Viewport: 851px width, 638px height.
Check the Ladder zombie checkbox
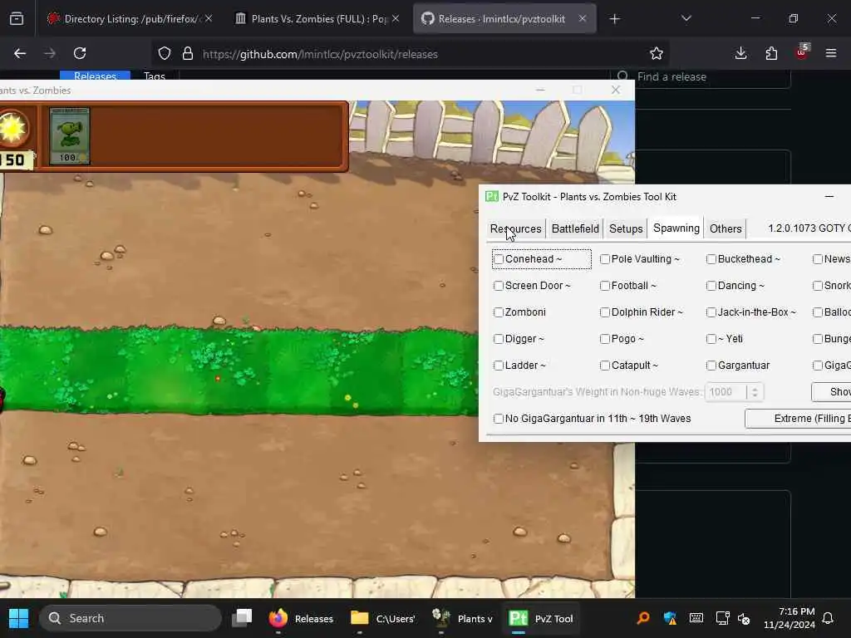point(499,366)
